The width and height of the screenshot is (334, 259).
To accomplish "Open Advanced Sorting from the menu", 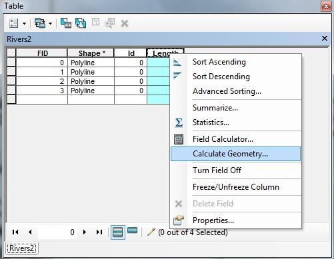I will (x=235, y=91).
